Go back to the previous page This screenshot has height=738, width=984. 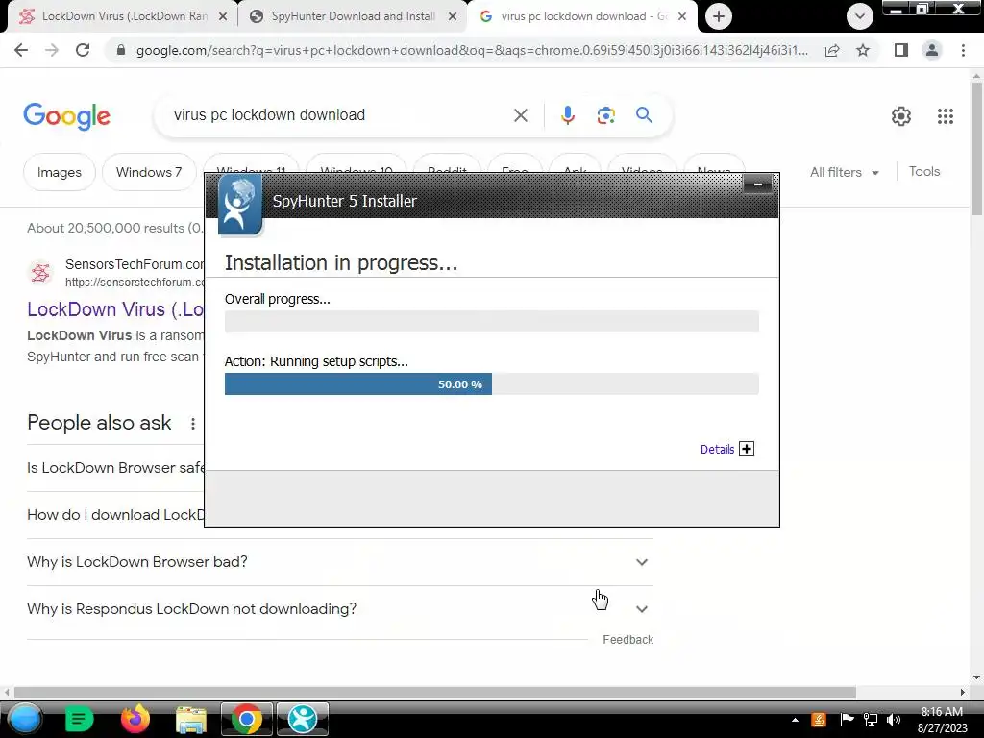click(21, 50)
